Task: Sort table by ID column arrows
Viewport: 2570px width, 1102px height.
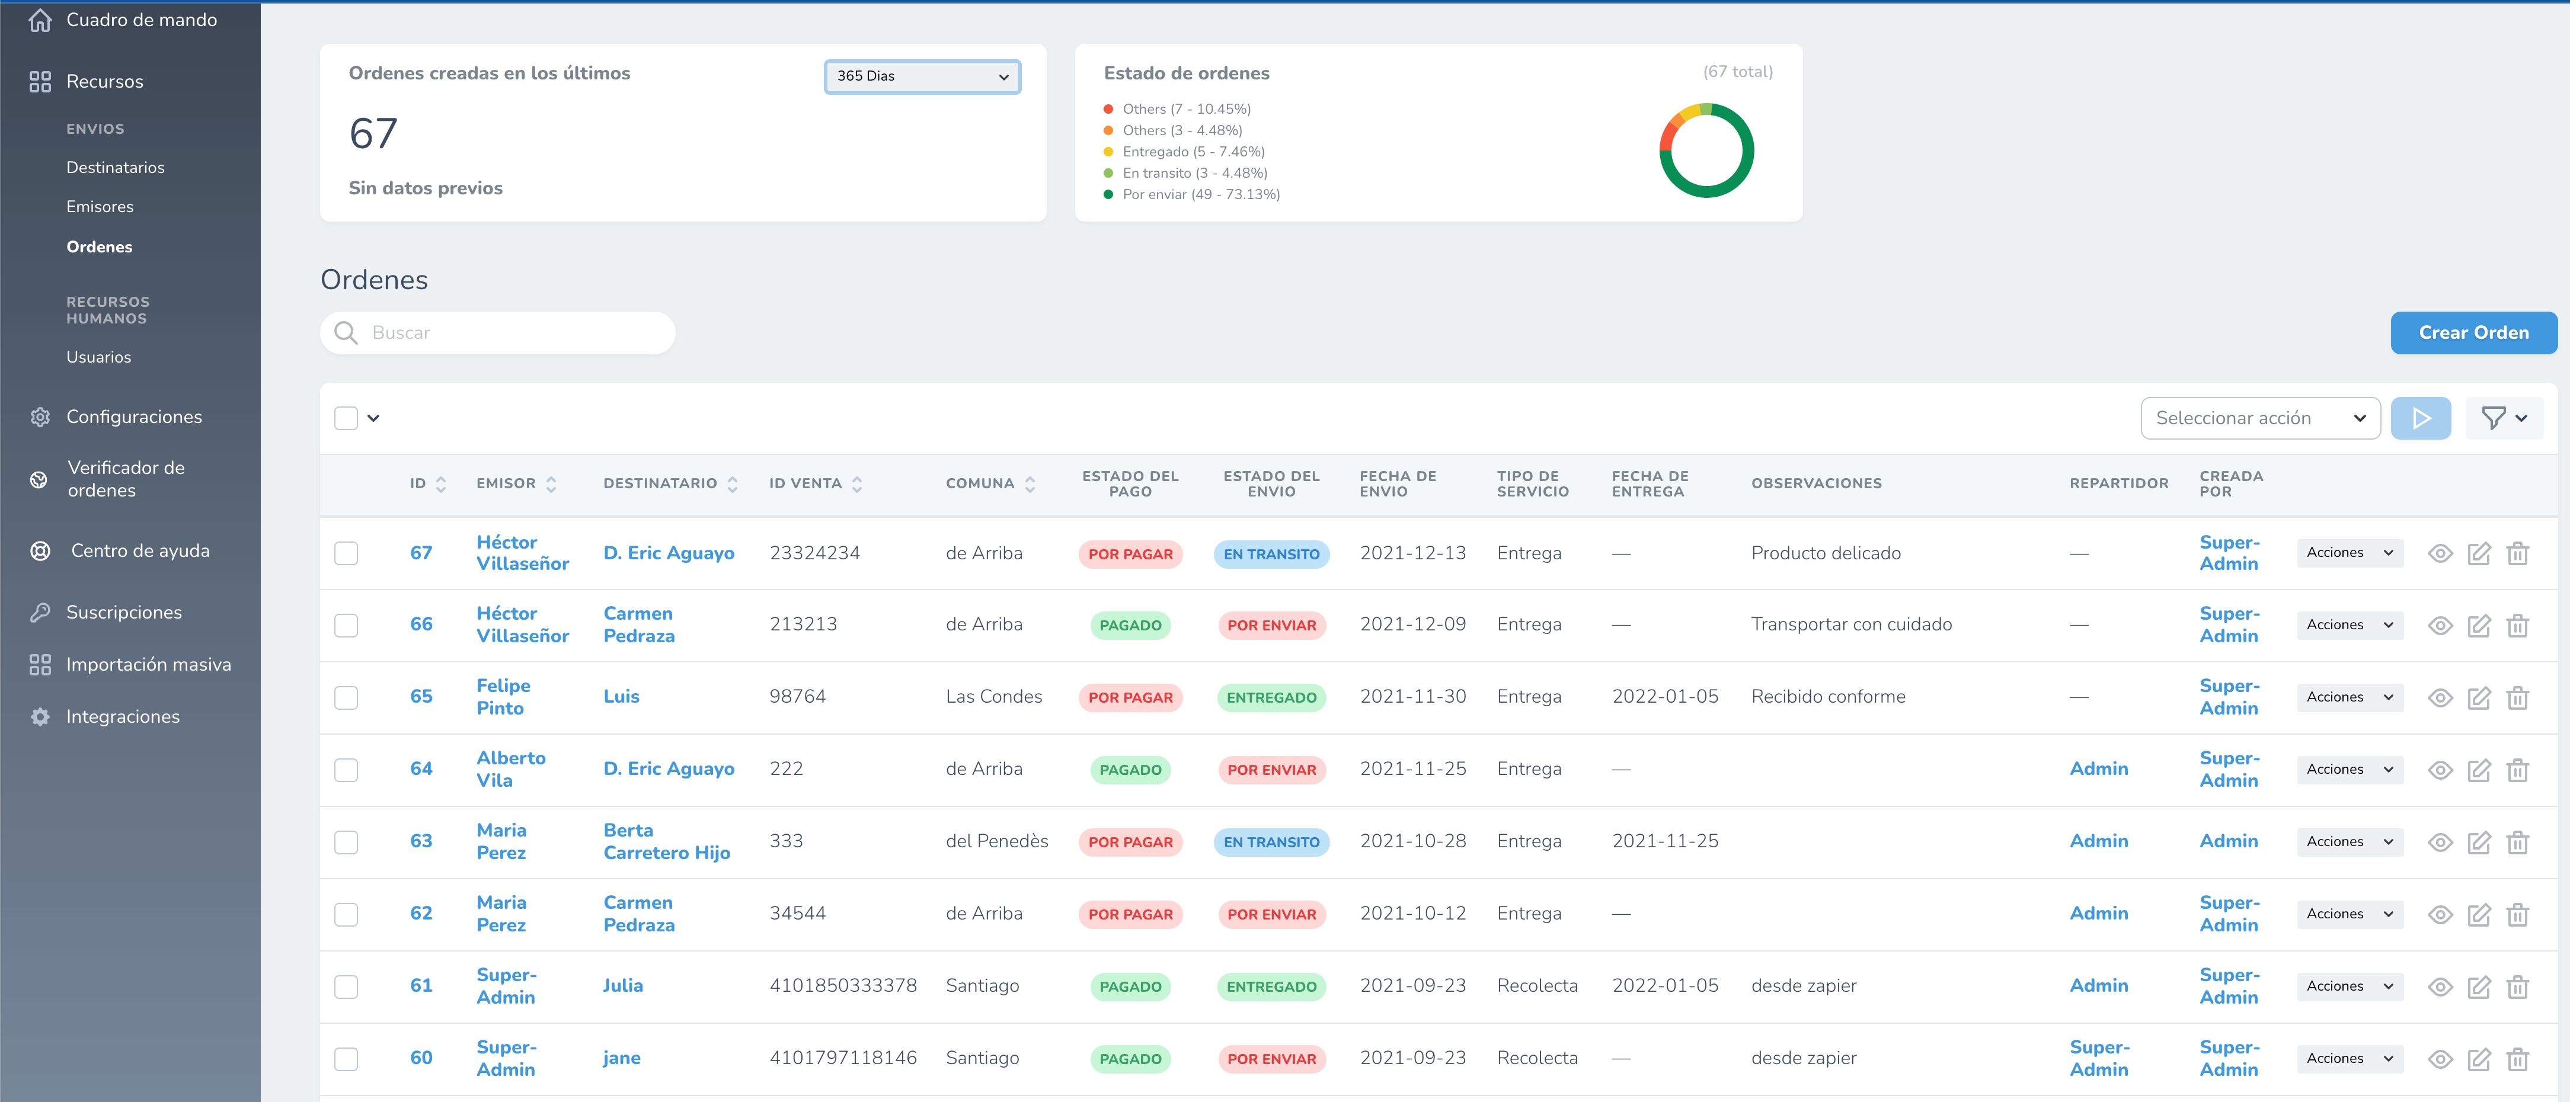Action: pyautogui.click(x=441, y=483)
